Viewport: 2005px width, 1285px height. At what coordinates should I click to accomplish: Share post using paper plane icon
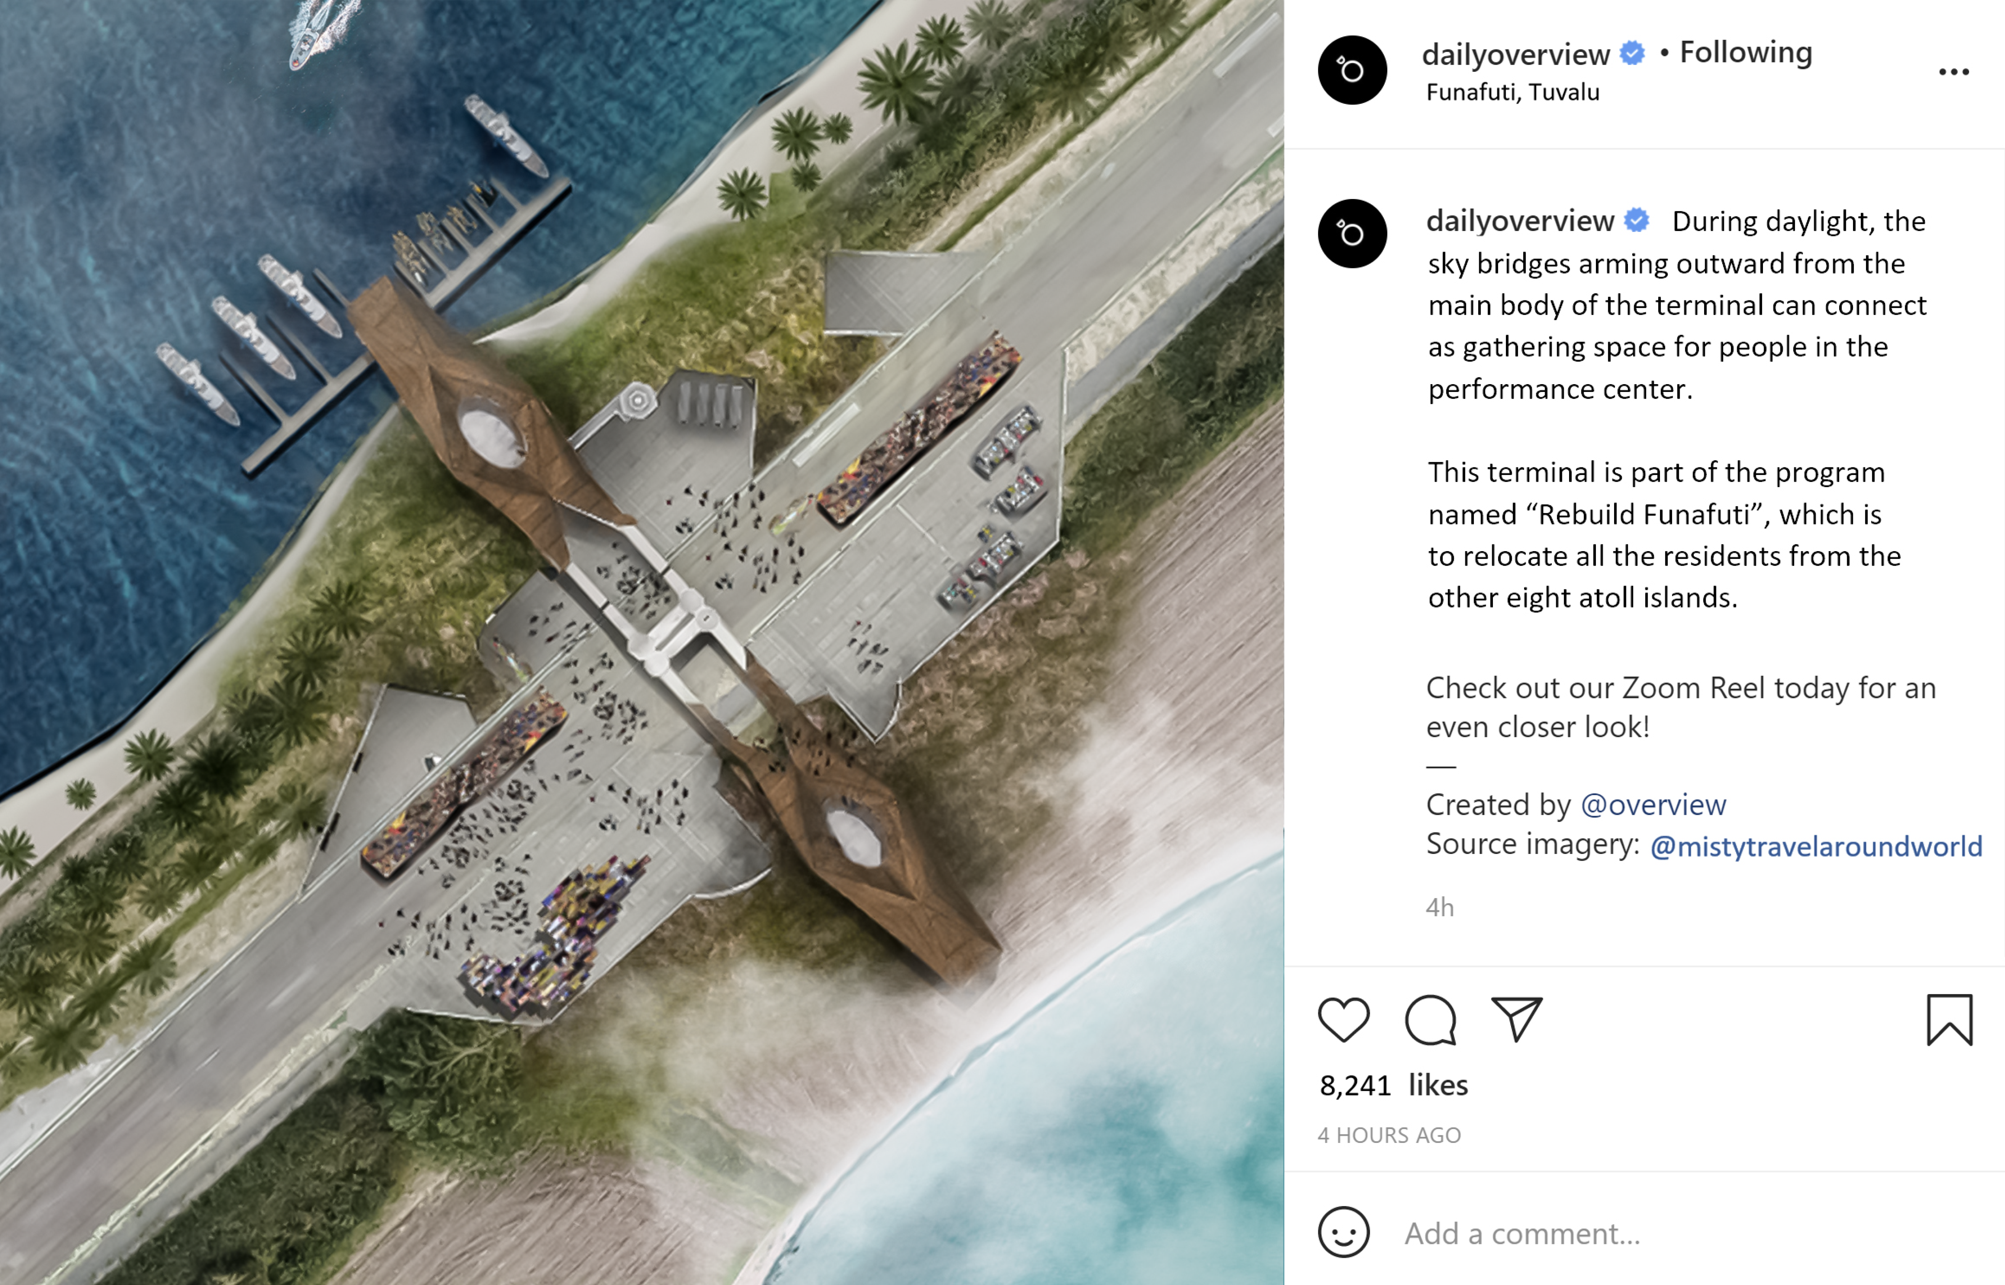pos(1516,1019)
